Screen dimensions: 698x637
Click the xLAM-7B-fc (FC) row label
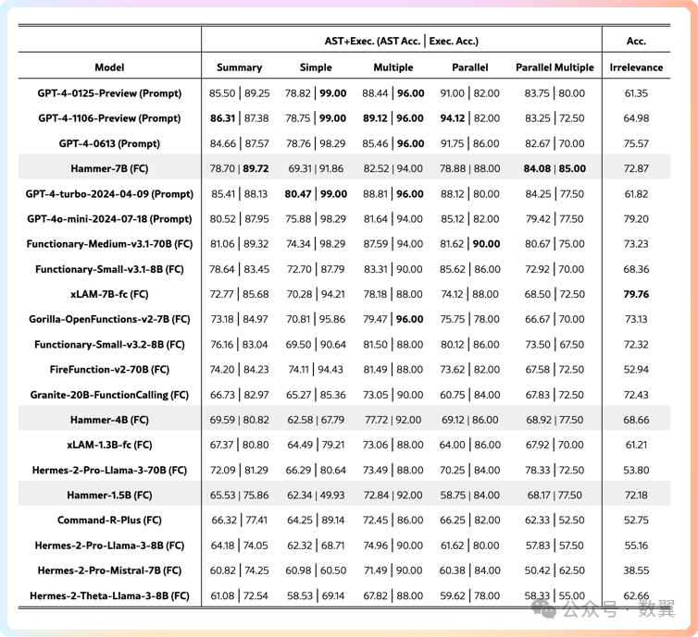109,294
